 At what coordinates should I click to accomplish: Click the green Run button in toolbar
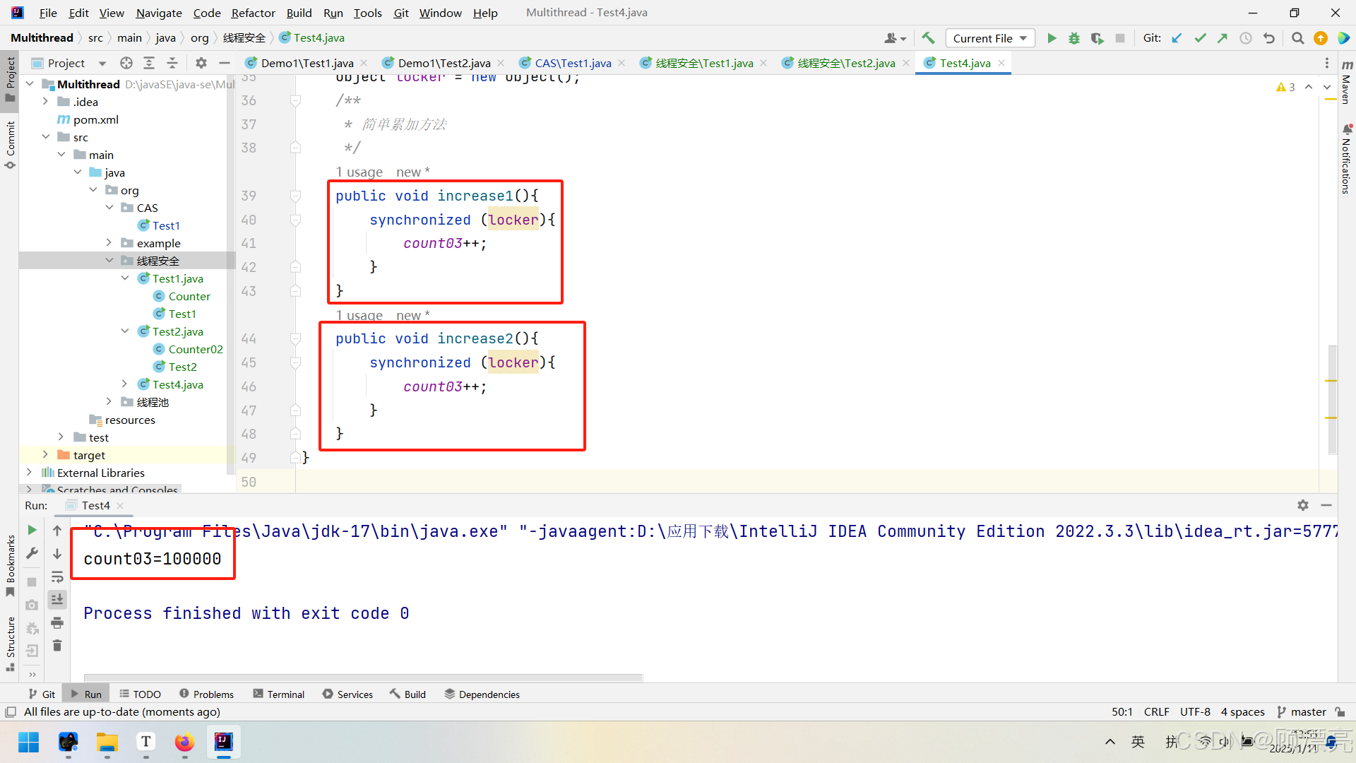coord(1052,38)
